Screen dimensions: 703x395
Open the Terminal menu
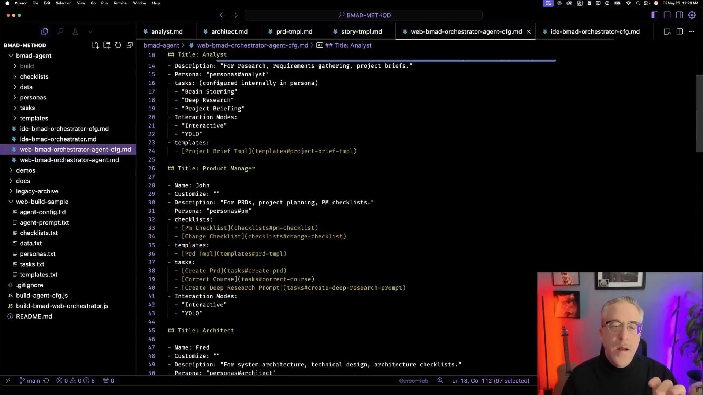120,3
